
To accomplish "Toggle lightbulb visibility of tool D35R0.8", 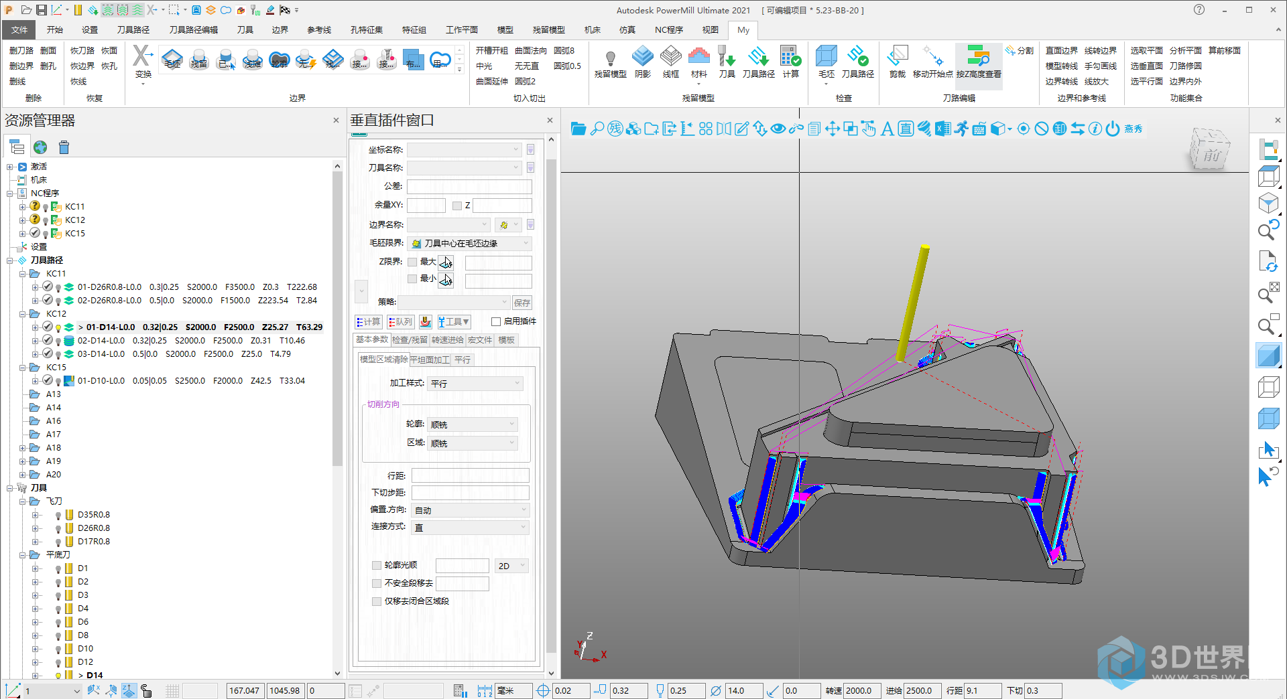I will click(x=58, y=516).
